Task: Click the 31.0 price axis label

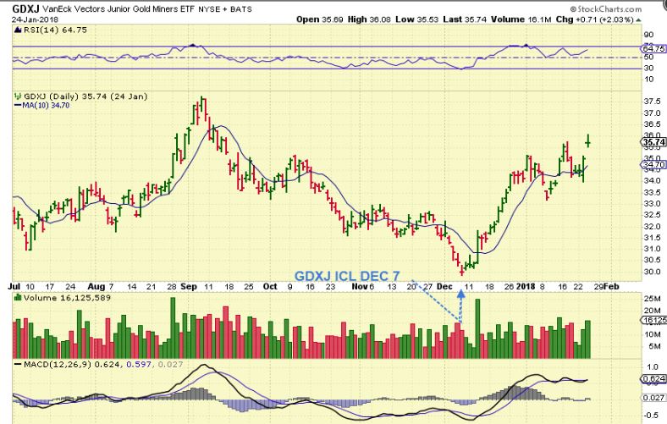Action: coord(653,249)
